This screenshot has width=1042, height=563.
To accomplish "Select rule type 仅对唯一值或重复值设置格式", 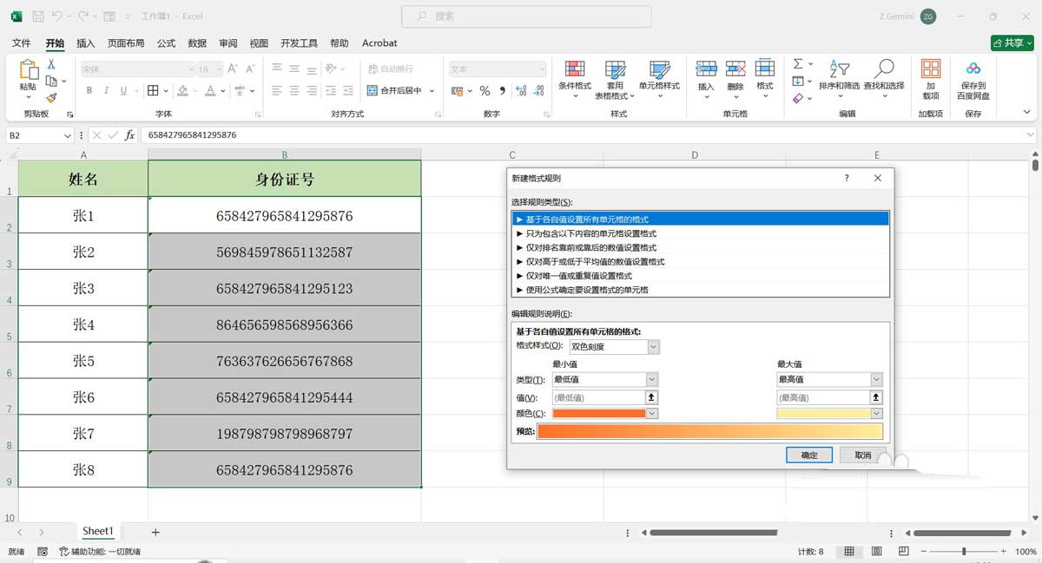I will (x=701, y=276).
